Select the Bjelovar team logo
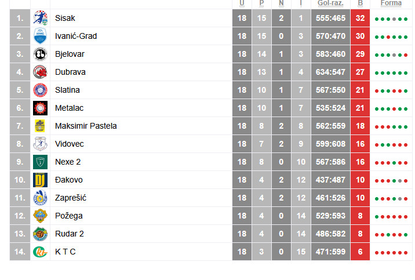 coord(40,54)
